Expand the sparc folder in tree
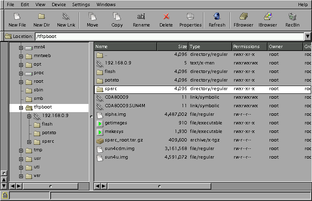 29,141
